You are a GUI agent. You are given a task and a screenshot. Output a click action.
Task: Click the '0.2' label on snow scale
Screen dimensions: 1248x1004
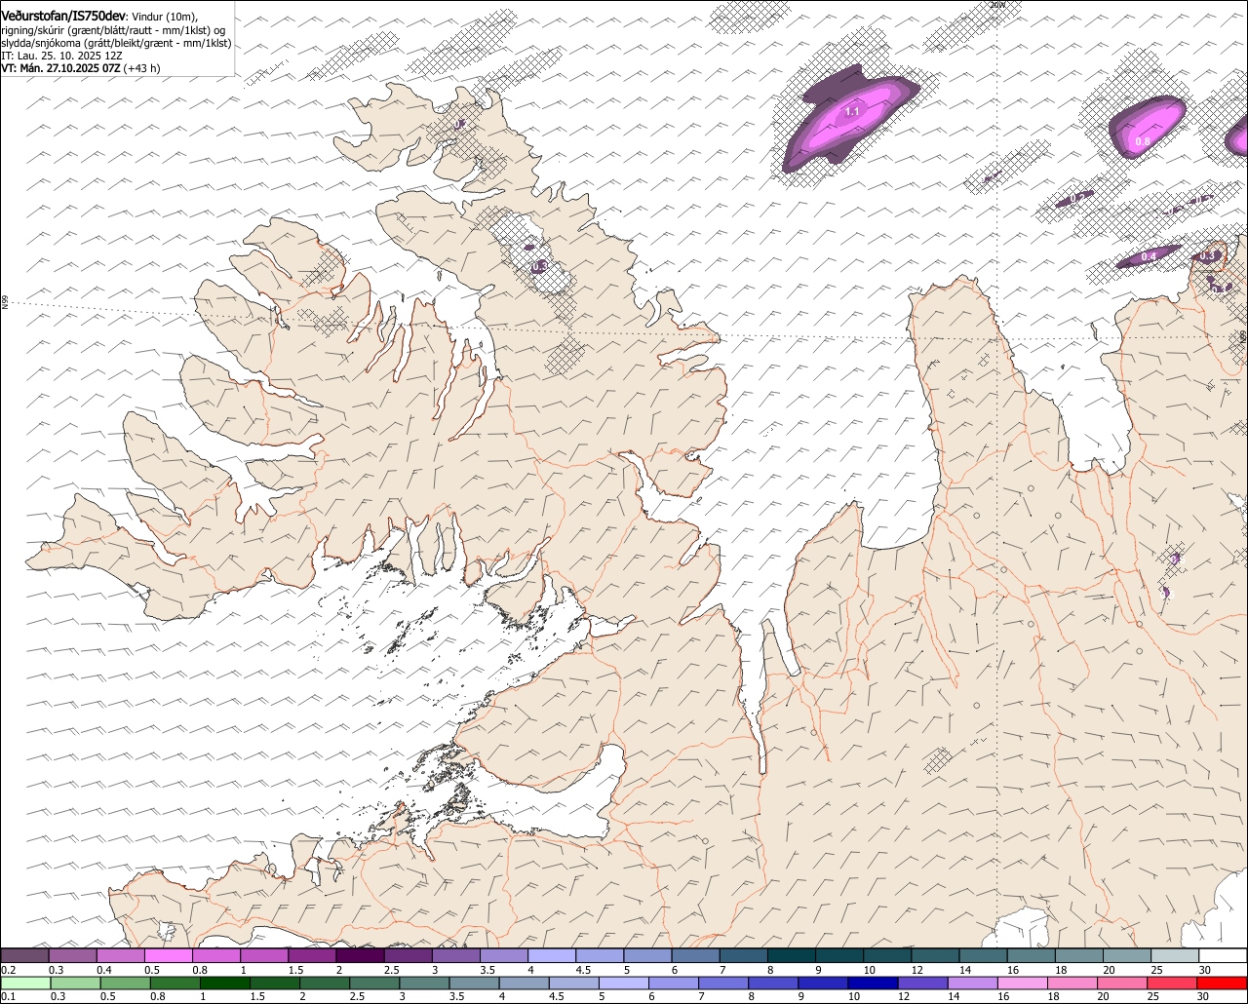[9, 970]
